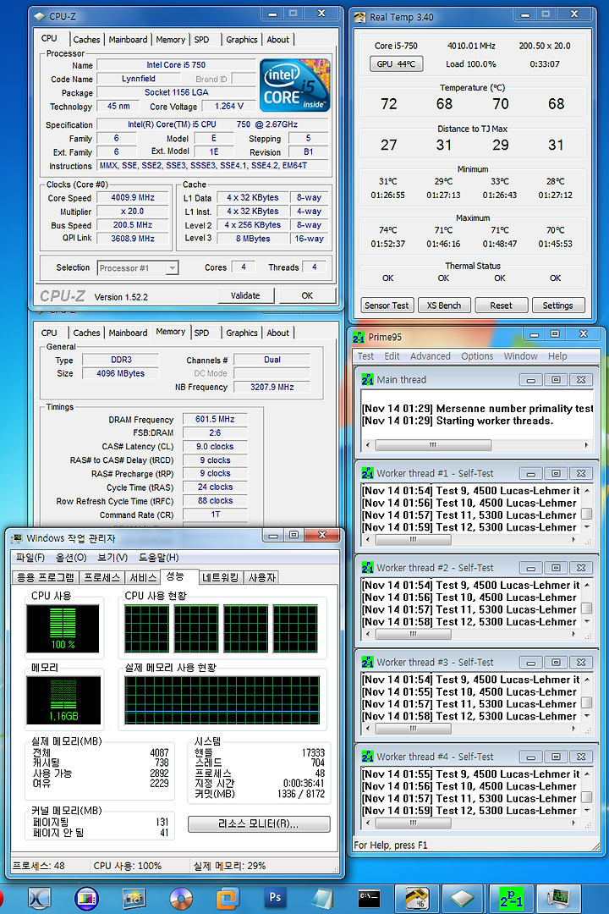Open 리소스 모니터(R) resource monitor button
The width and height of the screenshot is (609, 914).
coord(259,823)
